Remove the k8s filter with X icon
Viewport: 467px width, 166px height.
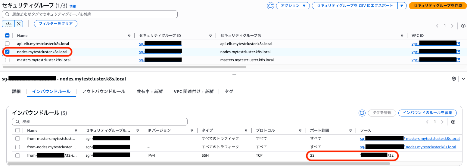[19, 24]
